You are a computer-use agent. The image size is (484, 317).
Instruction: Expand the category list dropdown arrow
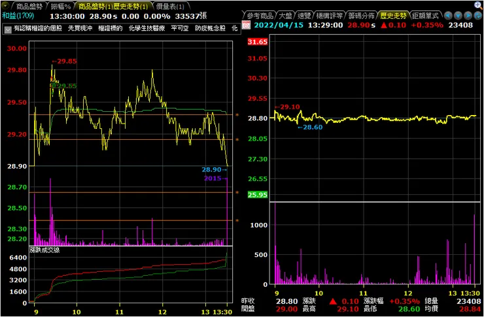point(8,29)
